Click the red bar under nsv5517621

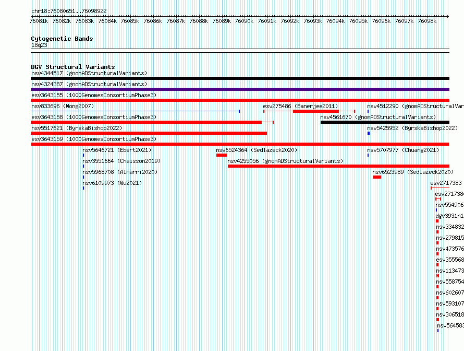[x=149, y=133]
